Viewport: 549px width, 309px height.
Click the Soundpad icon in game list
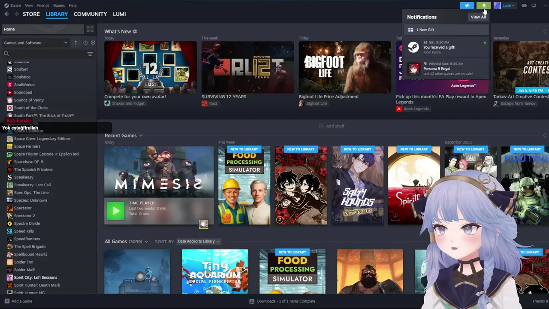[x=10, y=92]
